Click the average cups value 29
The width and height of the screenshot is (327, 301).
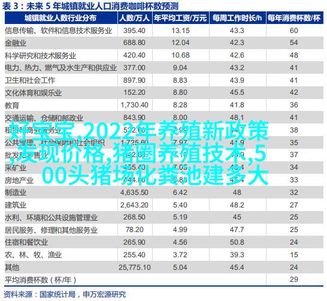[x=294, y=279]
